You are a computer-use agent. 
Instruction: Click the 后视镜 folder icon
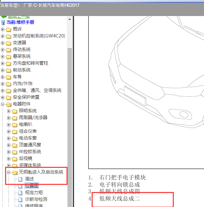(15, 159)
